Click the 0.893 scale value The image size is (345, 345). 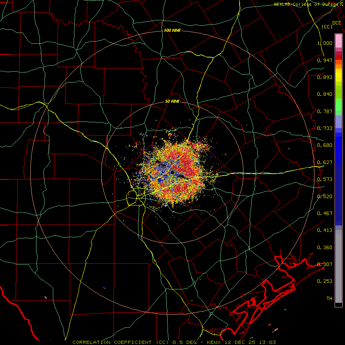click(x=325, y=77)
